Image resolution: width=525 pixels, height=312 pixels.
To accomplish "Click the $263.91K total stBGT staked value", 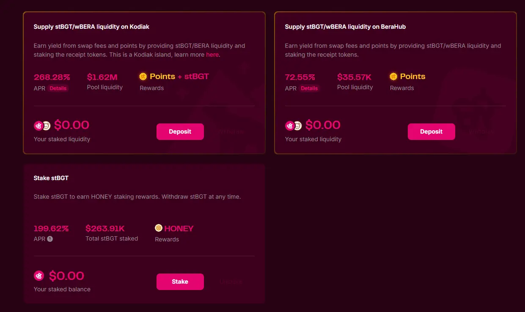I will pos(105,228).
